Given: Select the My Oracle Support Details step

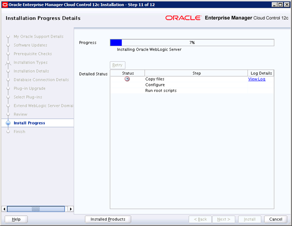Looking at the screenshot, I should (38, 36).
